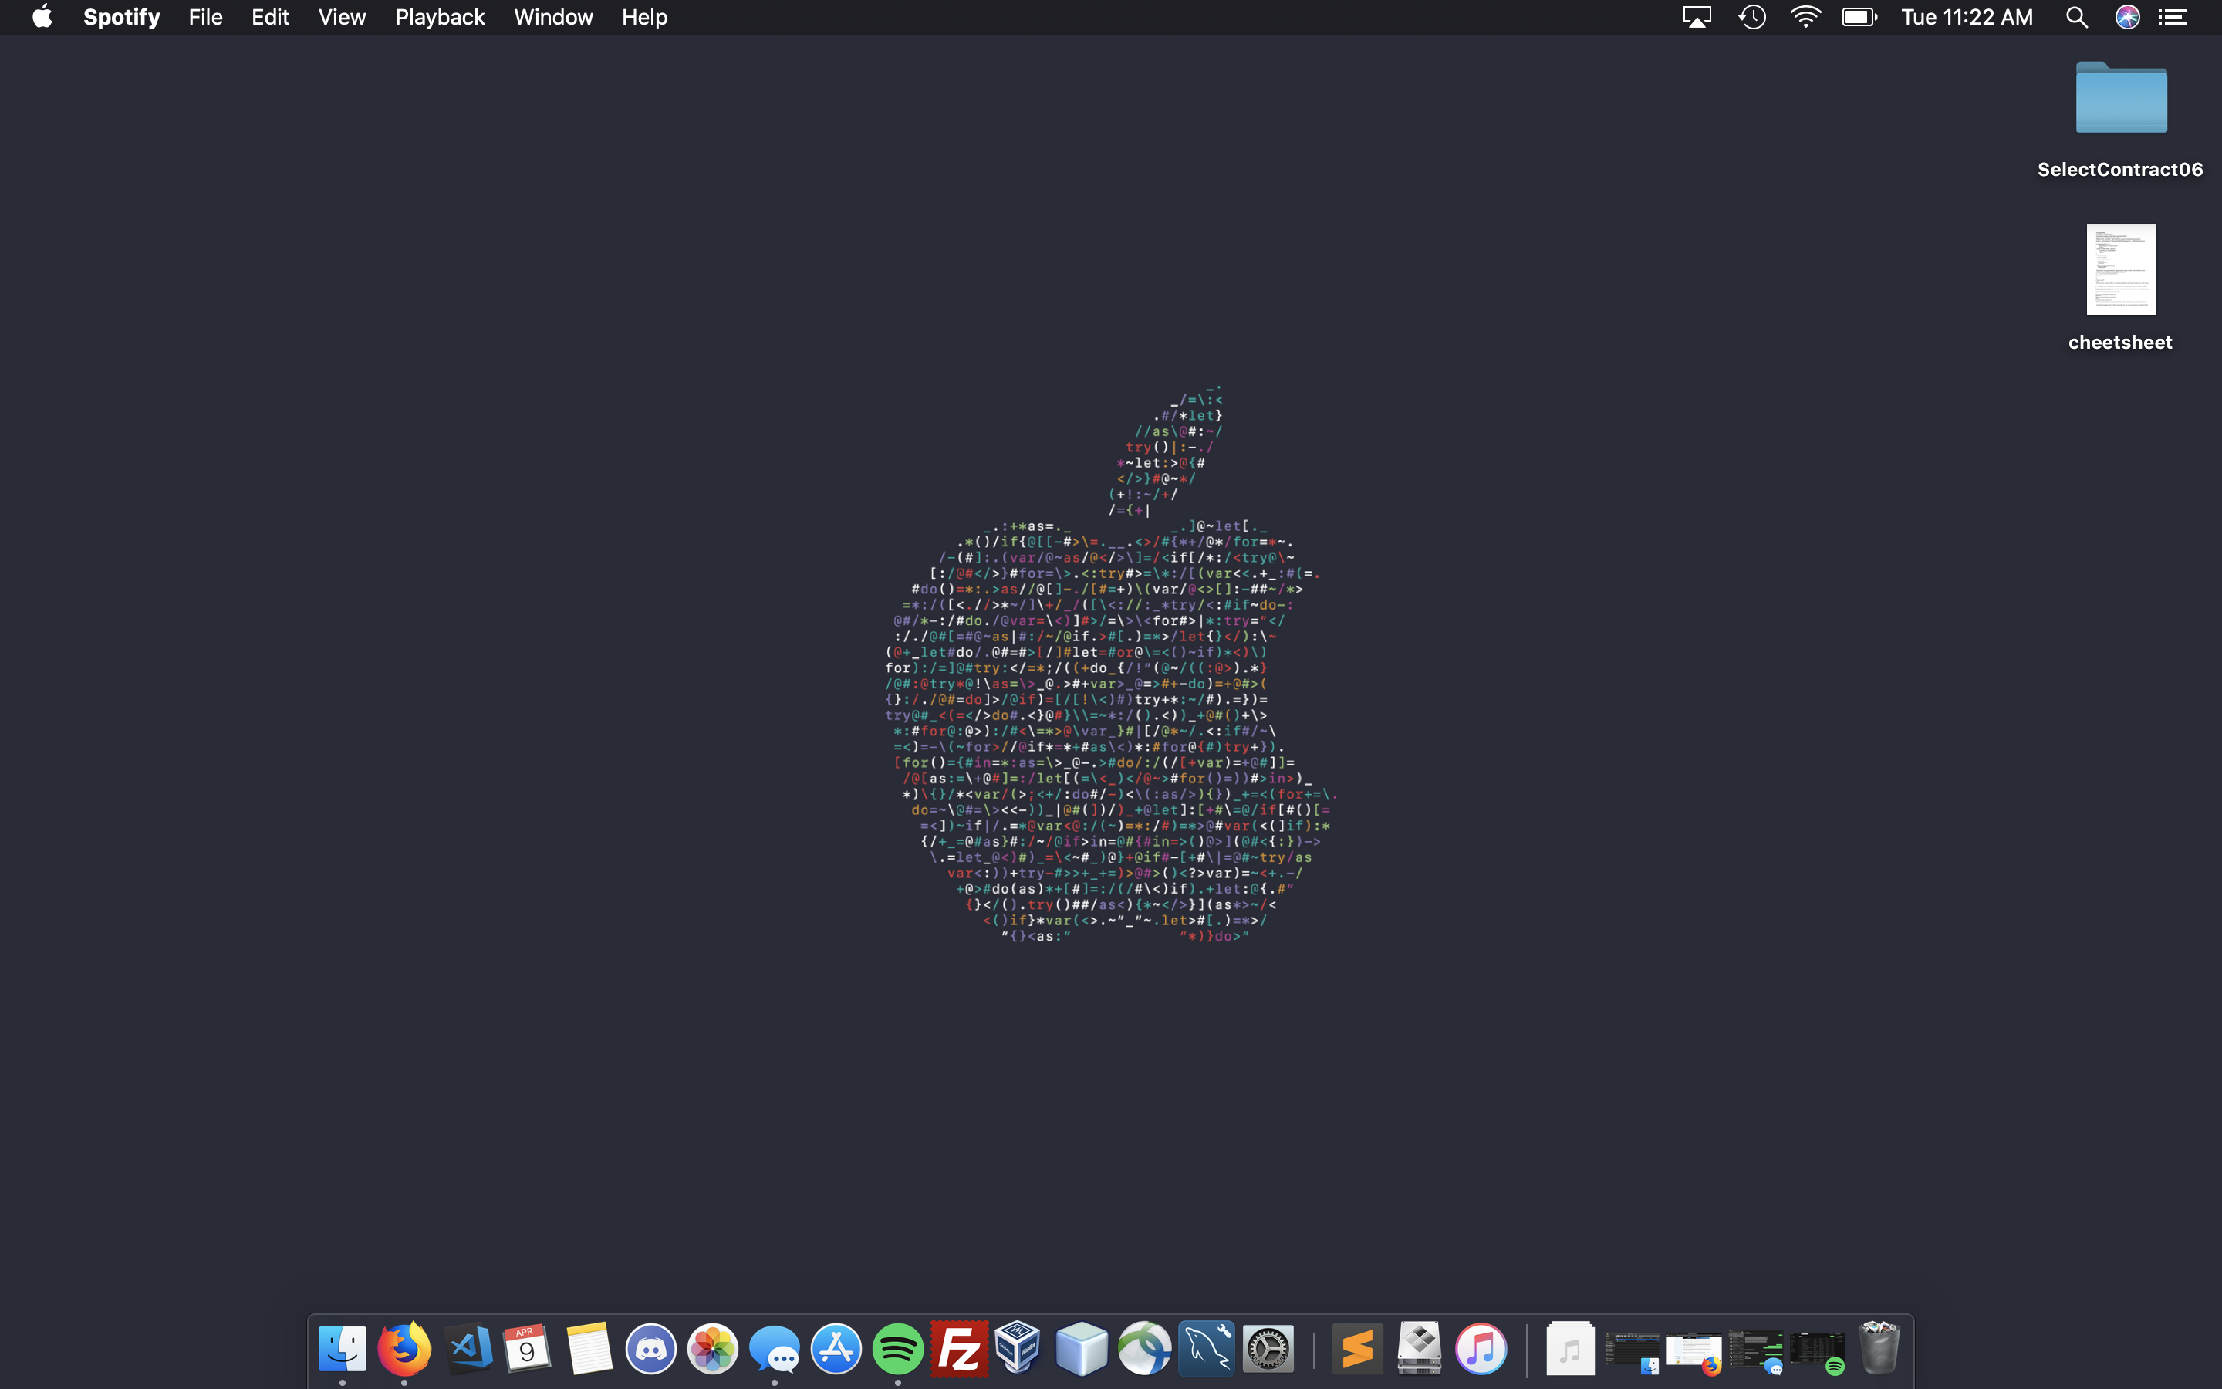This screenshot has height=1389, width=2222.
Task: Open Discord from the dock
Action: [x=651, y=1349]
